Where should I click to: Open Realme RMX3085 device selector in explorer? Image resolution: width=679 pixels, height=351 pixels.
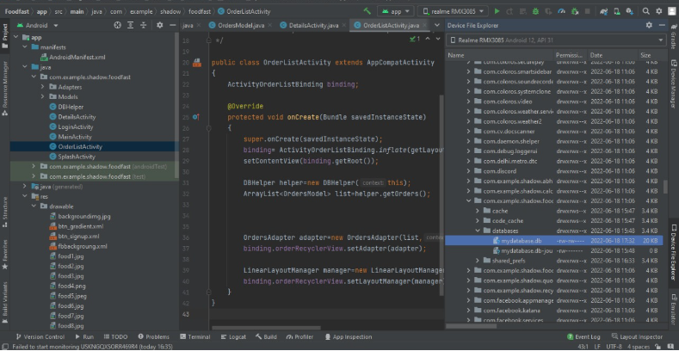tap(556, 40)
